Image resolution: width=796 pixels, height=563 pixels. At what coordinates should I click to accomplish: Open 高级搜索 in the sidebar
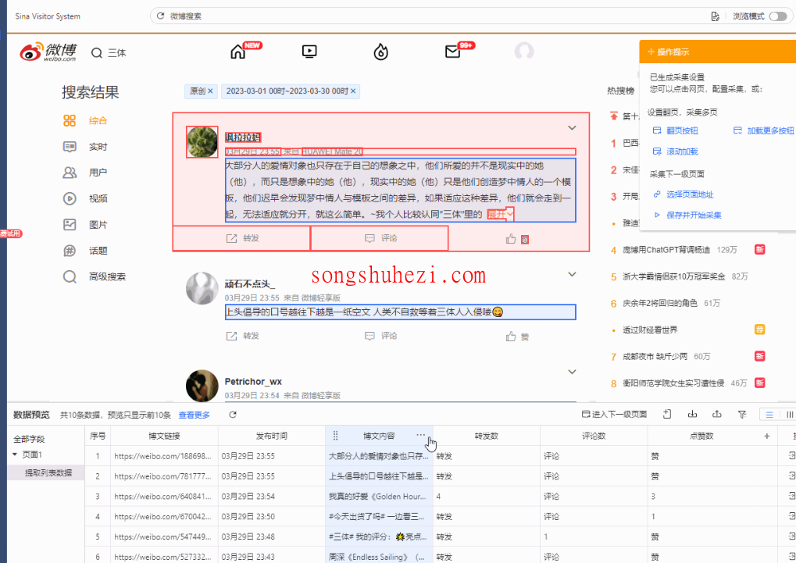click(94, 276)
